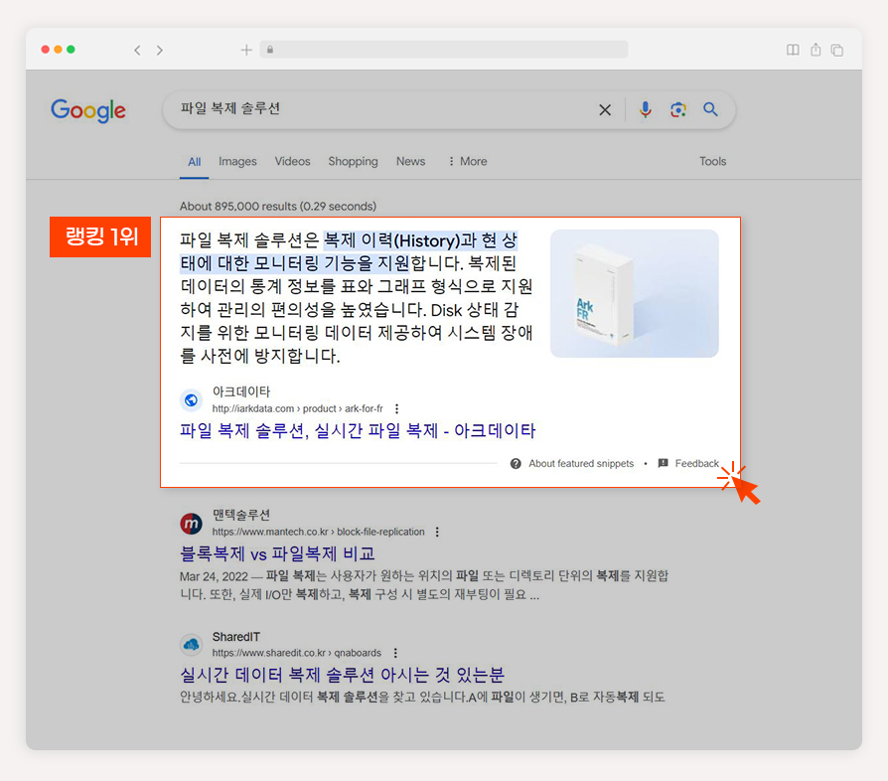Click the SharedIT cloud favicon

click(192, 645)
